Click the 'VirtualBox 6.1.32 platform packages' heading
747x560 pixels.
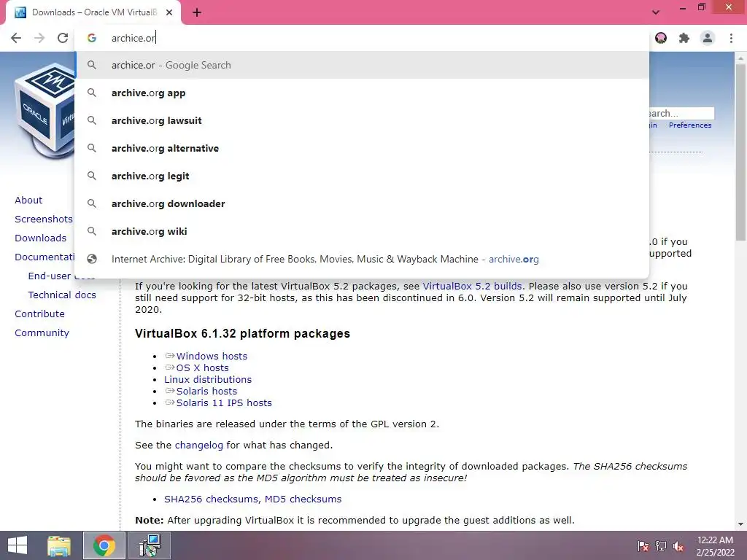(242, 333)
